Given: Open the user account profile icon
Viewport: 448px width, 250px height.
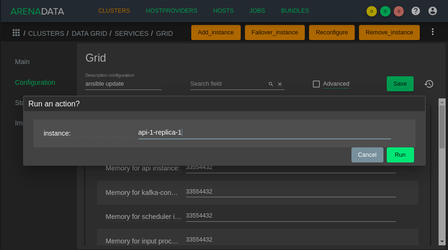Looking at the screenshot, I should pyautogui.click(x=432, y=11).
